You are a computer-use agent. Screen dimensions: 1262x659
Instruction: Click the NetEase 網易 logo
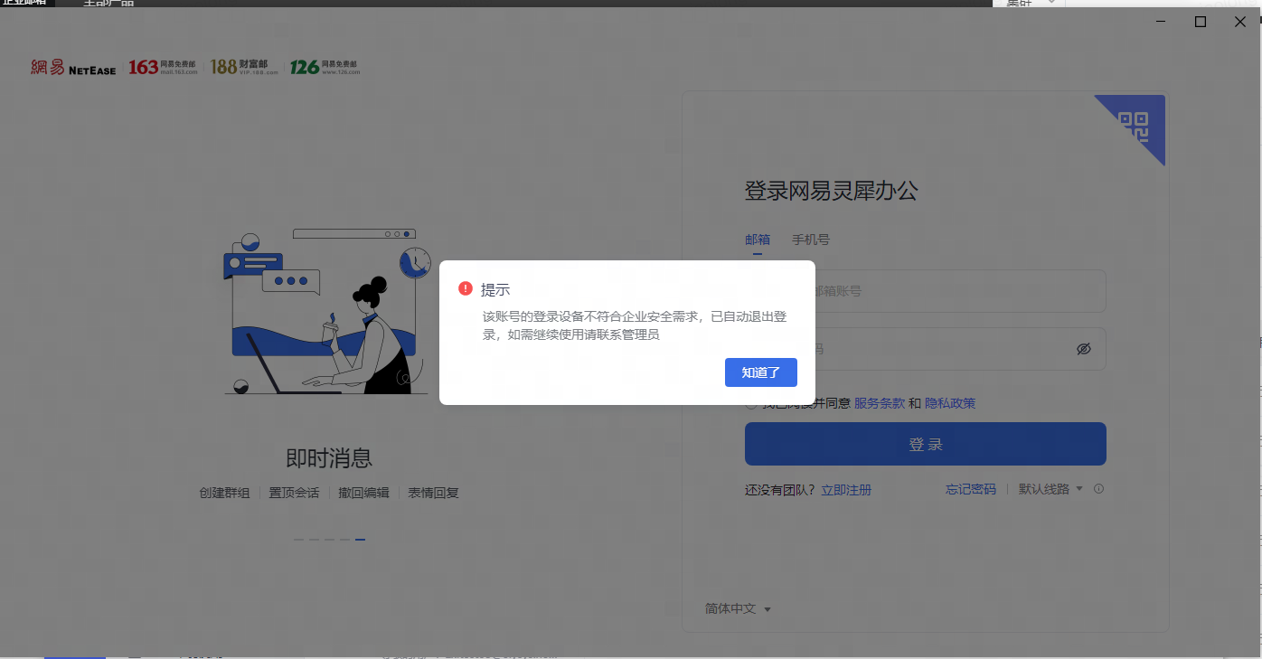(73, 67)
